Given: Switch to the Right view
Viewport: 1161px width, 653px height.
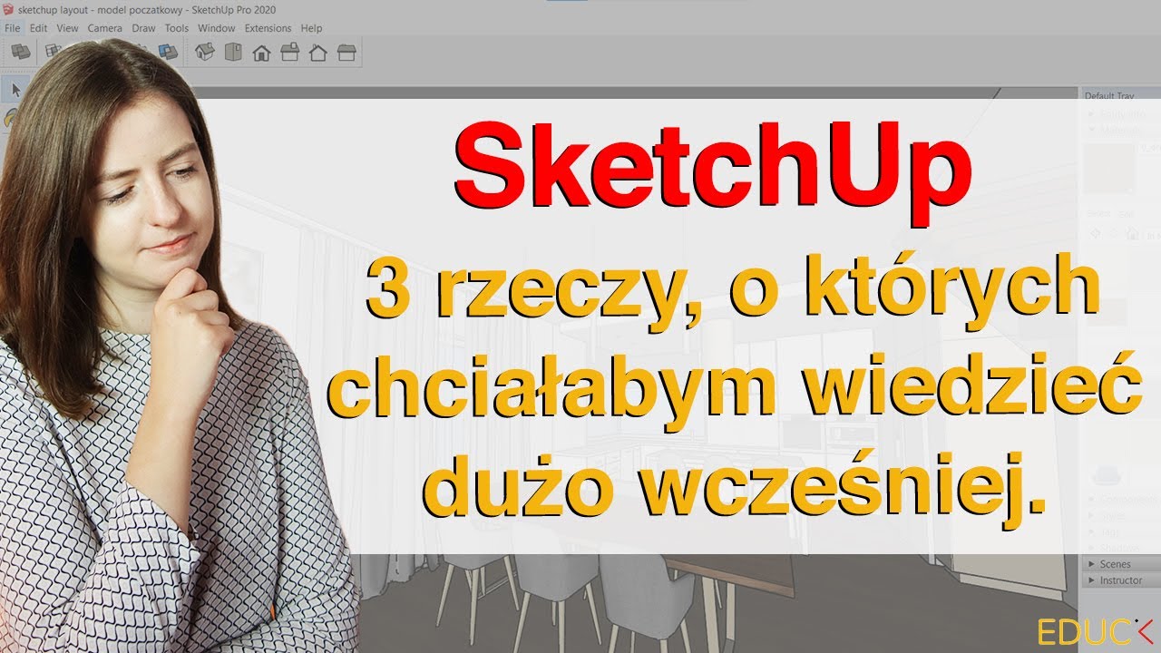Looking at the screenshot, I should [x=289, y=53].
